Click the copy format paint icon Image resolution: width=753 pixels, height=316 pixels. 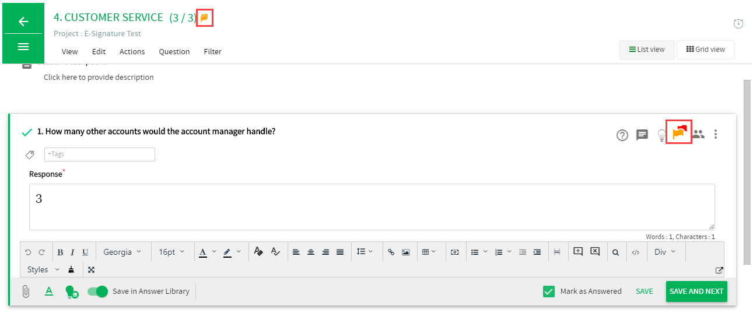point(258,252)
